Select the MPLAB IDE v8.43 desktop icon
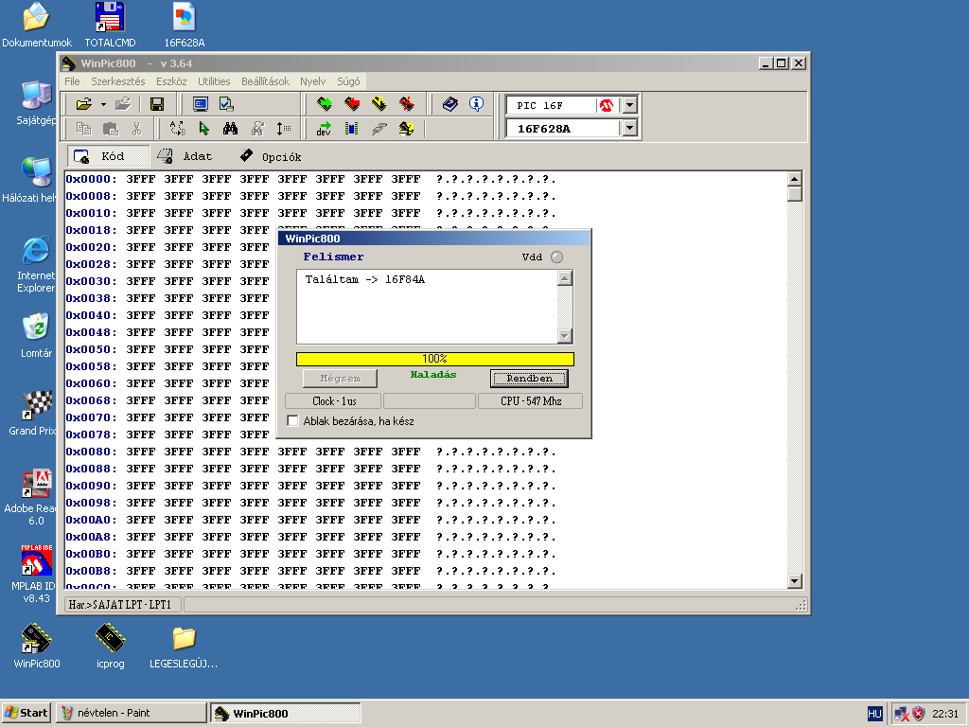969x727 pixels. pos(36,574)
